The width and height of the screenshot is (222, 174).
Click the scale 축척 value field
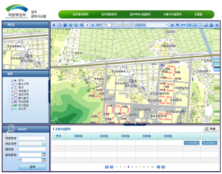click(107, 25)
